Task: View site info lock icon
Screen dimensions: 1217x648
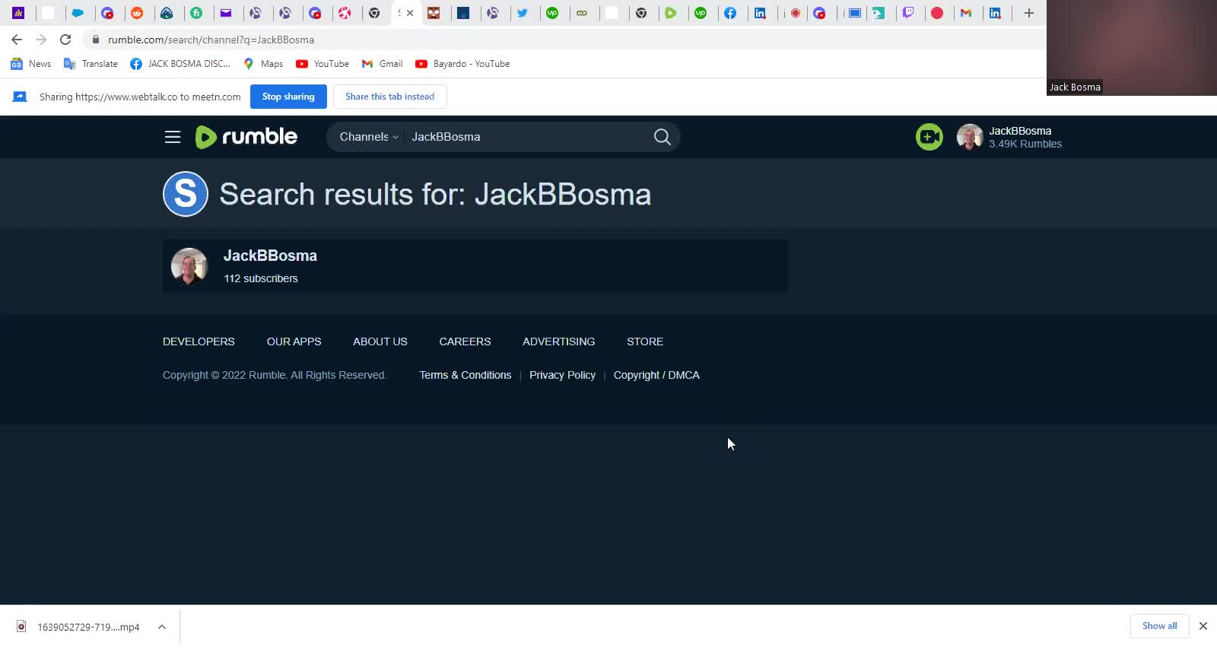Action: coord(95,40)
